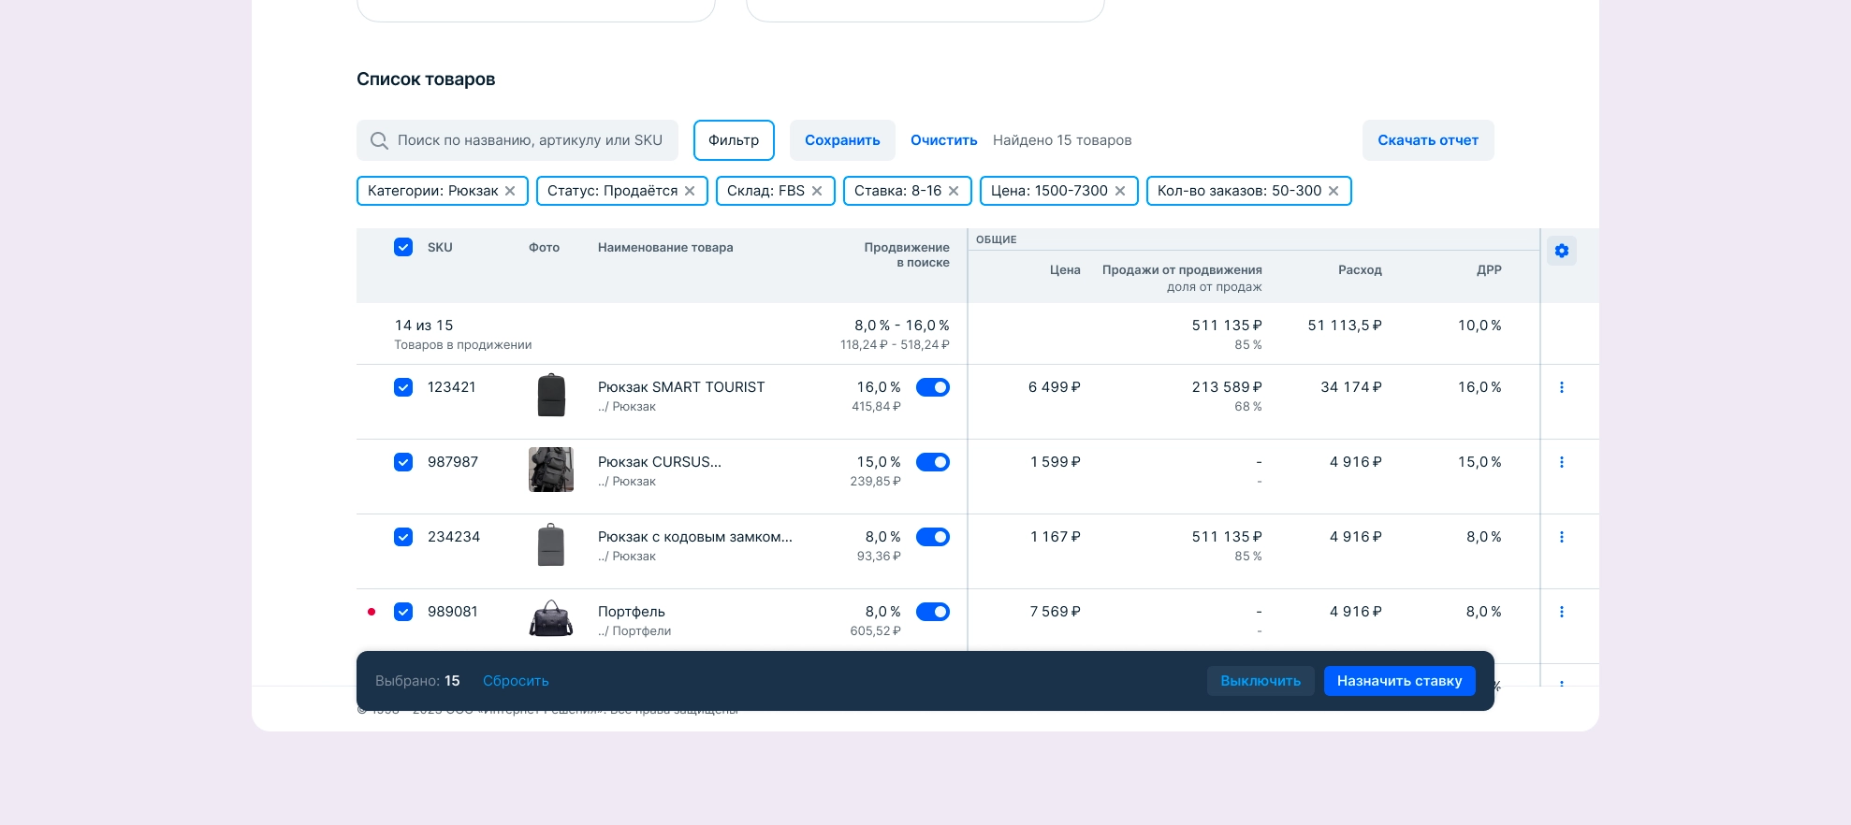Viewport: 1851px width, 825px height.
Task: Open the product thumbnail for SKU 234234
Action: (x=551, y=544)
